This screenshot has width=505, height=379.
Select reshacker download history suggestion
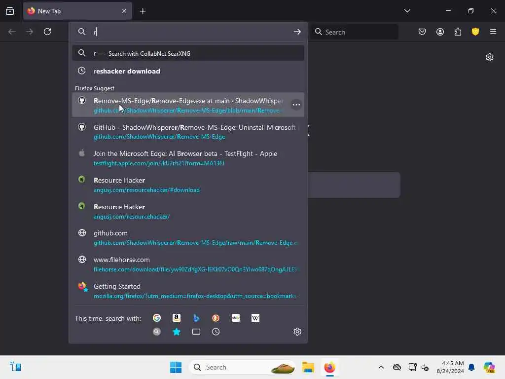(188, 71)
